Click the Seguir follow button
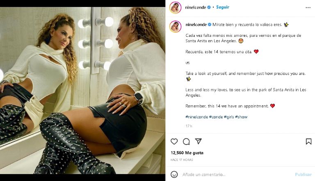Screen dimensions: 315x181 point(223,7)
